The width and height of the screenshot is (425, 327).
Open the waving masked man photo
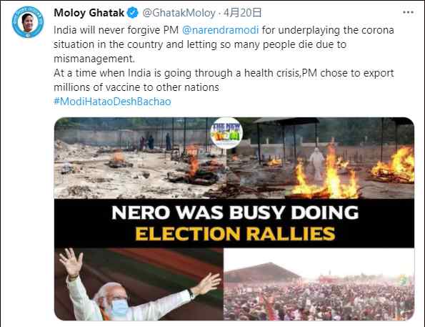pyautogui.click(x=139, y=284)
